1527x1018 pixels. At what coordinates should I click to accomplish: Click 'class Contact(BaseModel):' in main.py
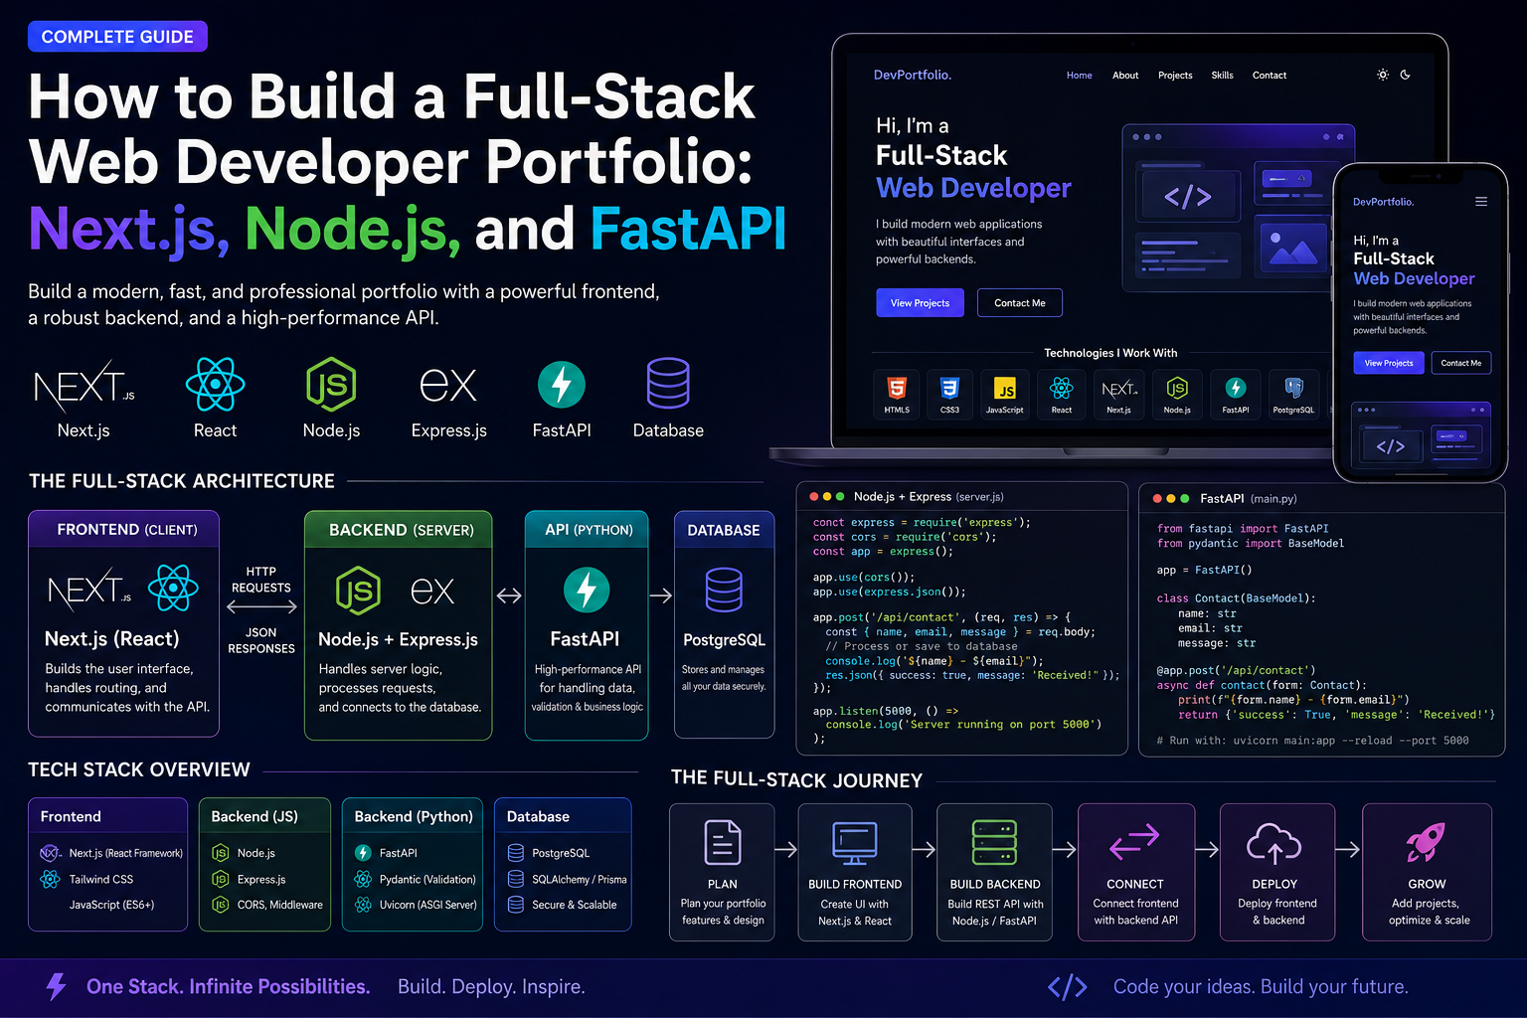pos(1236,598)
